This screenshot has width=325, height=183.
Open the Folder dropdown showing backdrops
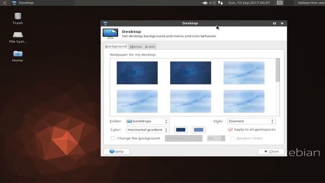click(147, 121)
